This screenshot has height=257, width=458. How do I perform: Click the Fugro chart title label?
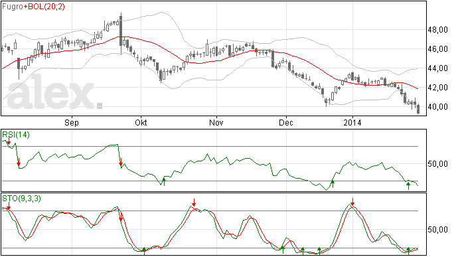click(12, 7)
